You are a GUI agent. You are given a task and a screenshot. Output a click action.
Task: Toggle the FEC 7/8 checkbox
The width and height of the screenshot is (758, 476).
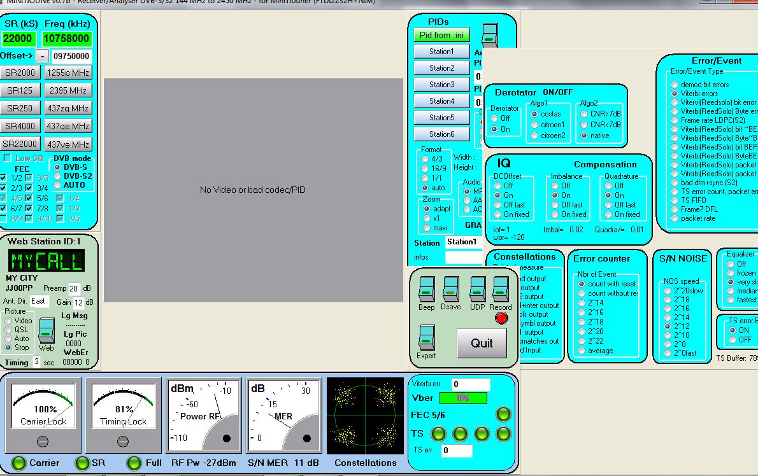pos(29,209)
